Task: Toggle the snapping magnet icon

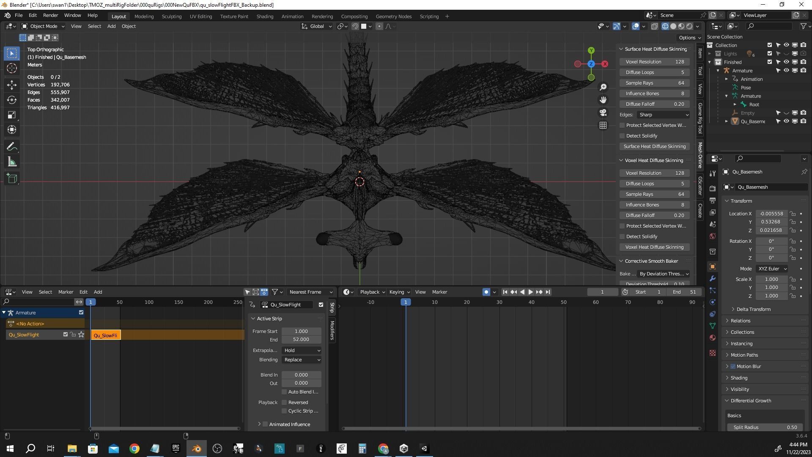Action: [355, 26]
